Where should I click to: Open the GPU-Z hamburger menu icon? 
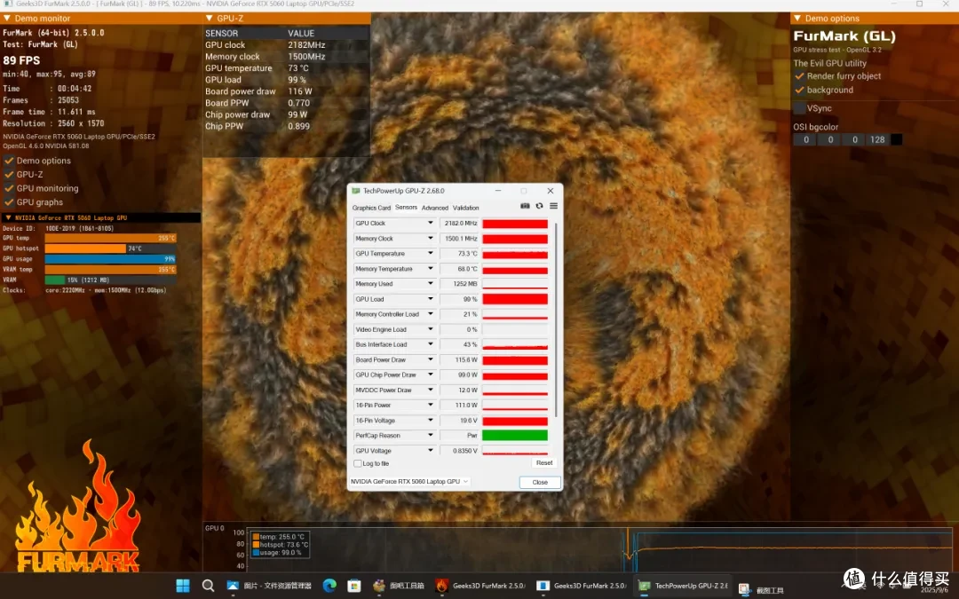pyautogui.click(x=553, y=206)
